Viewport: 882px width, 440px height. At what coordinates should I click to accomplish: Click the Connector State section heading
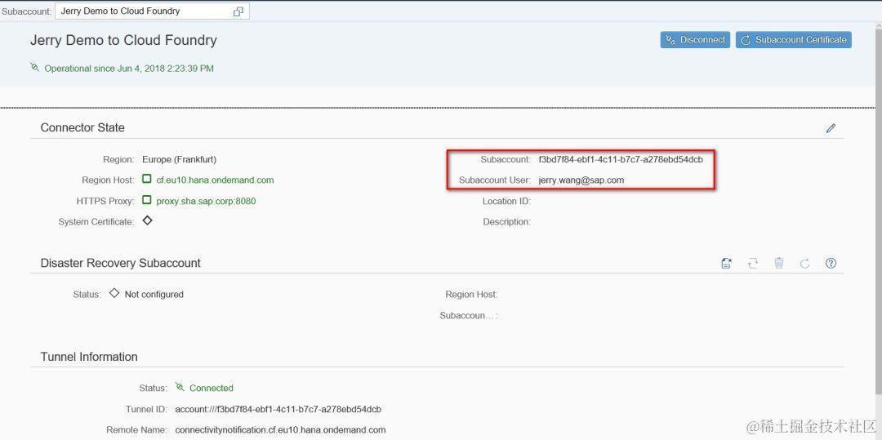[82, 127]
